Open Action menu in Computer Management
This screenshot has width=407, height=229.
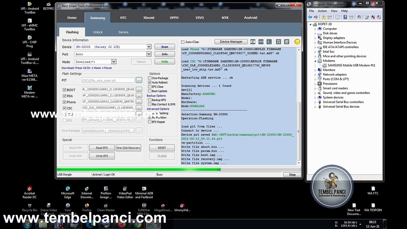point(322,11)
